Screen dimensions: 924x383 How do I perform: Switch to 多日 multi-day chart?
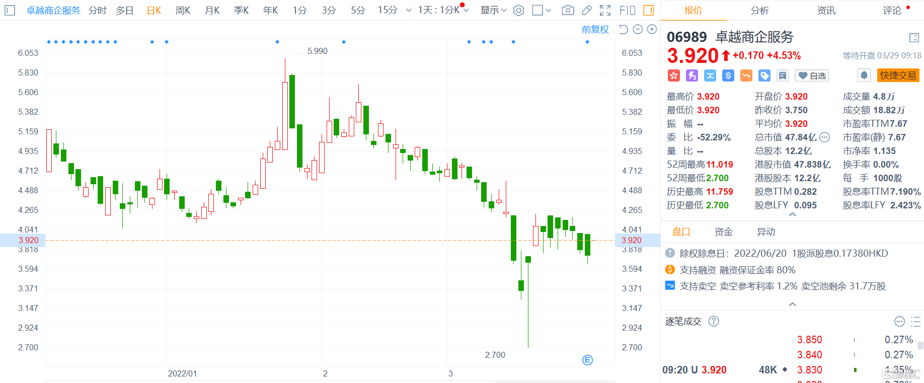pos(124,10)
